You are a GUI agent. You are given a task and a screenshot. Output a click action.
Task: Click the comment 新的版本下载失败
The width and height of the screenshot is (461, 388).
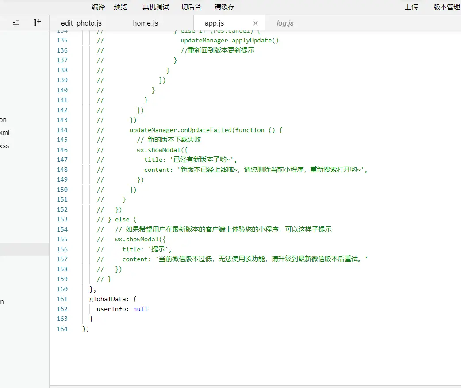pos(174,140)
